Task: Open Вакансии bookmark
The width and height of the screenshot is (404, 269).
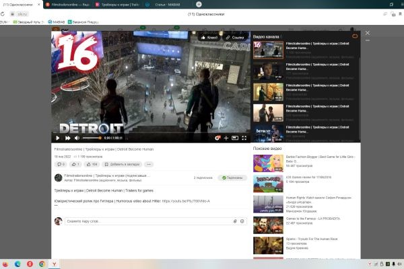Action: tap(83, 22)
